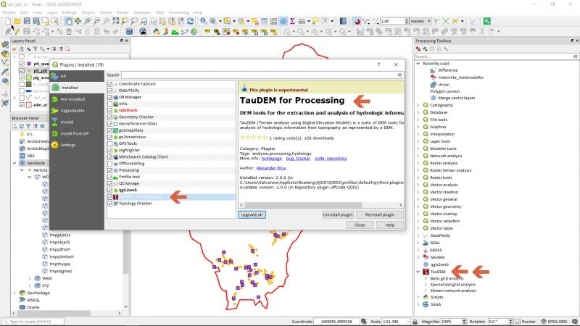Viewport: 580px width, 326px height.
Task: Open DB Manager database icon
Action: coord(129,32)
